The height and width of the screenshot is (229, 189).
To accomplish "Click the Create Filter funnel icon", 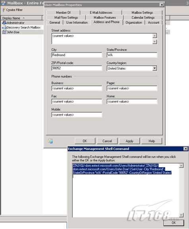I will pos(4,10).
